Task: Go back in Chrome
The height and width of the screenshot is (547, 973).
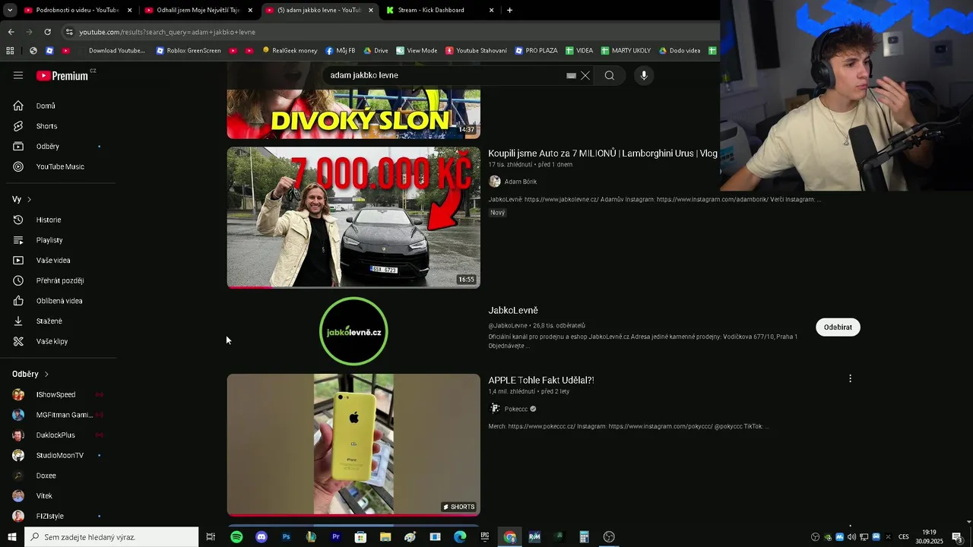Action: [x=11, y=32]
